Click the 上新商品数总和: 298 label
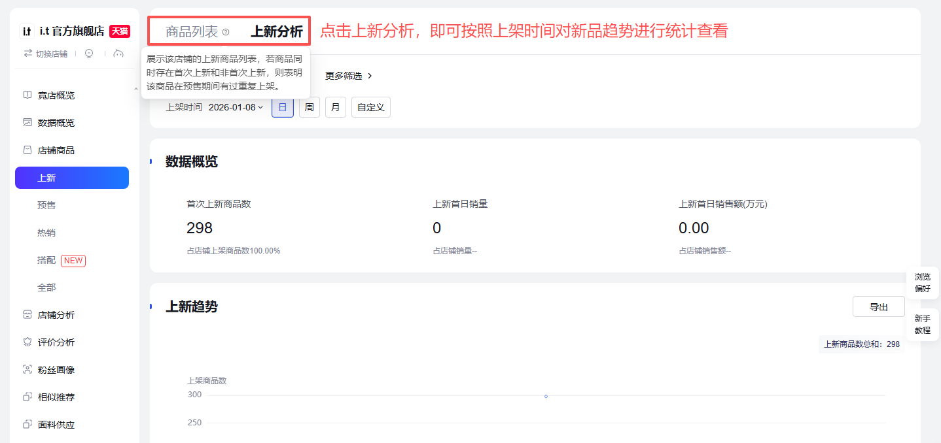The width and height of the screenshot is (941, 443). coord(862,344)
